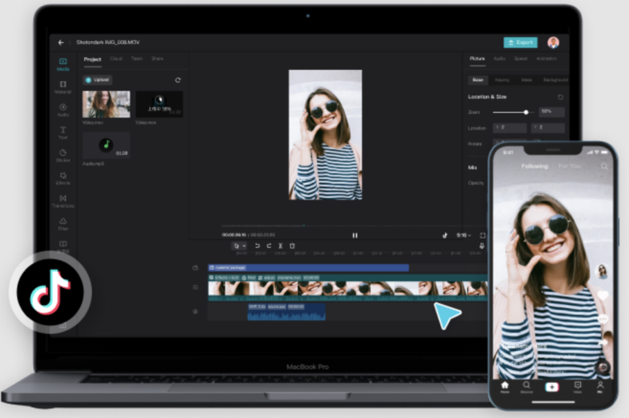Switch to the Cloud tab
This screenshot has width=629, height=418.
click(x=116, y=59)
